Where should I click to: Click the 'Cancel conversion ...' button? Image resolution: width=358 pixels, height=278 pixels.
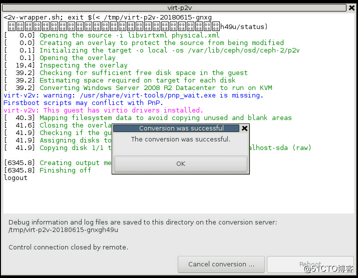[221, 264]
